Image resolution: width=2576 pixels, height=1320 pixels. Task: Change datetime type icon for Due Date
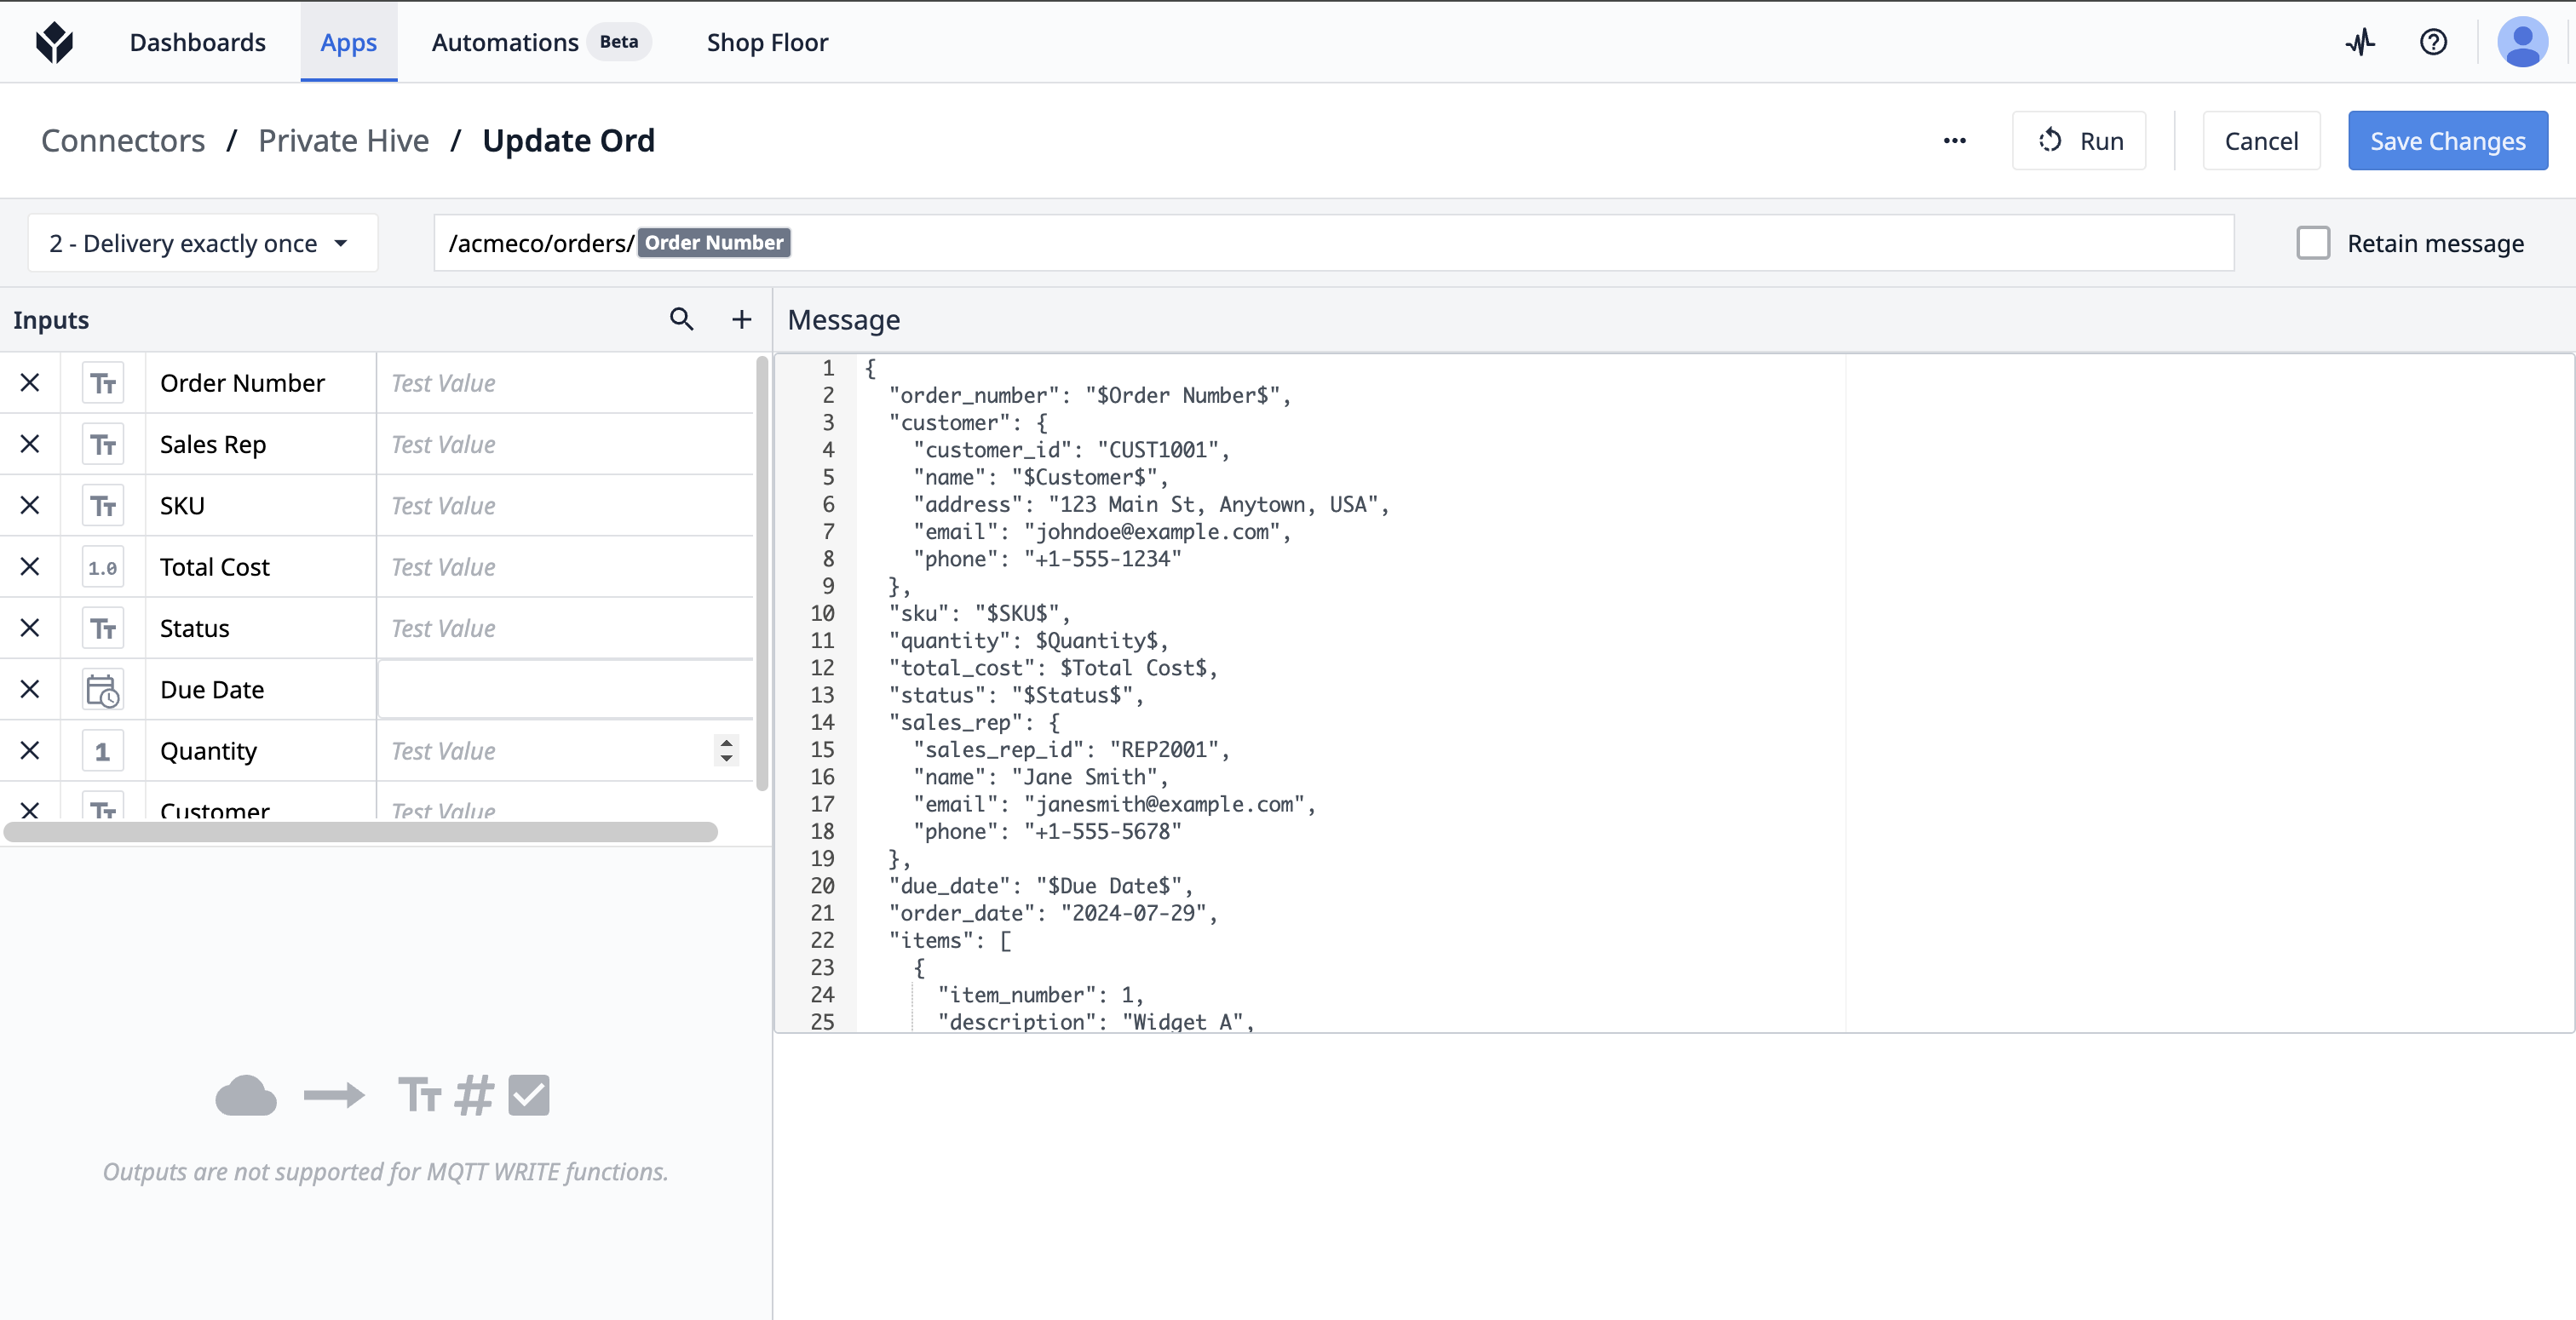[x=103, y=689]
